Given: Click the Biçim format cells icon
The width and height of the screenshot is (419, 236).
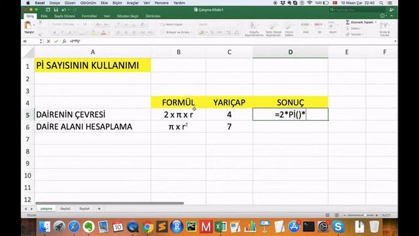Looking at the screenshot, I should [332, 25].
